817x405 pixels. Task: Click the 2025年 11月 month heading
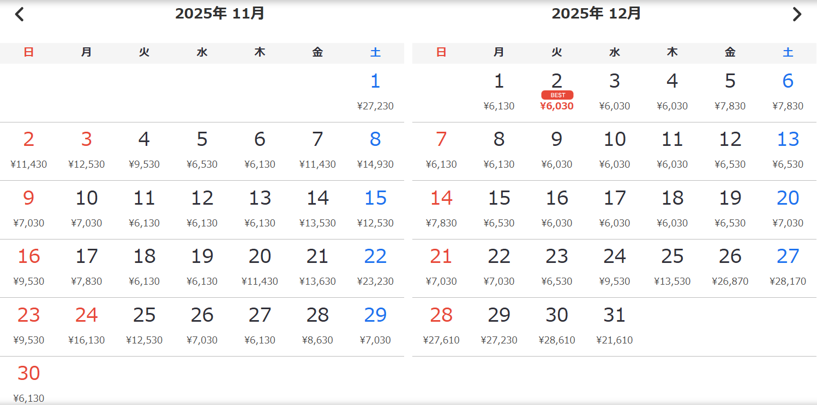[x=220, y=14]
